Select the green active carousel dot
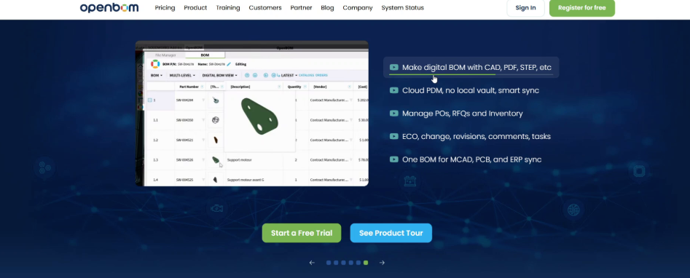Screen dimensions: 690x278 coord(366,263)
